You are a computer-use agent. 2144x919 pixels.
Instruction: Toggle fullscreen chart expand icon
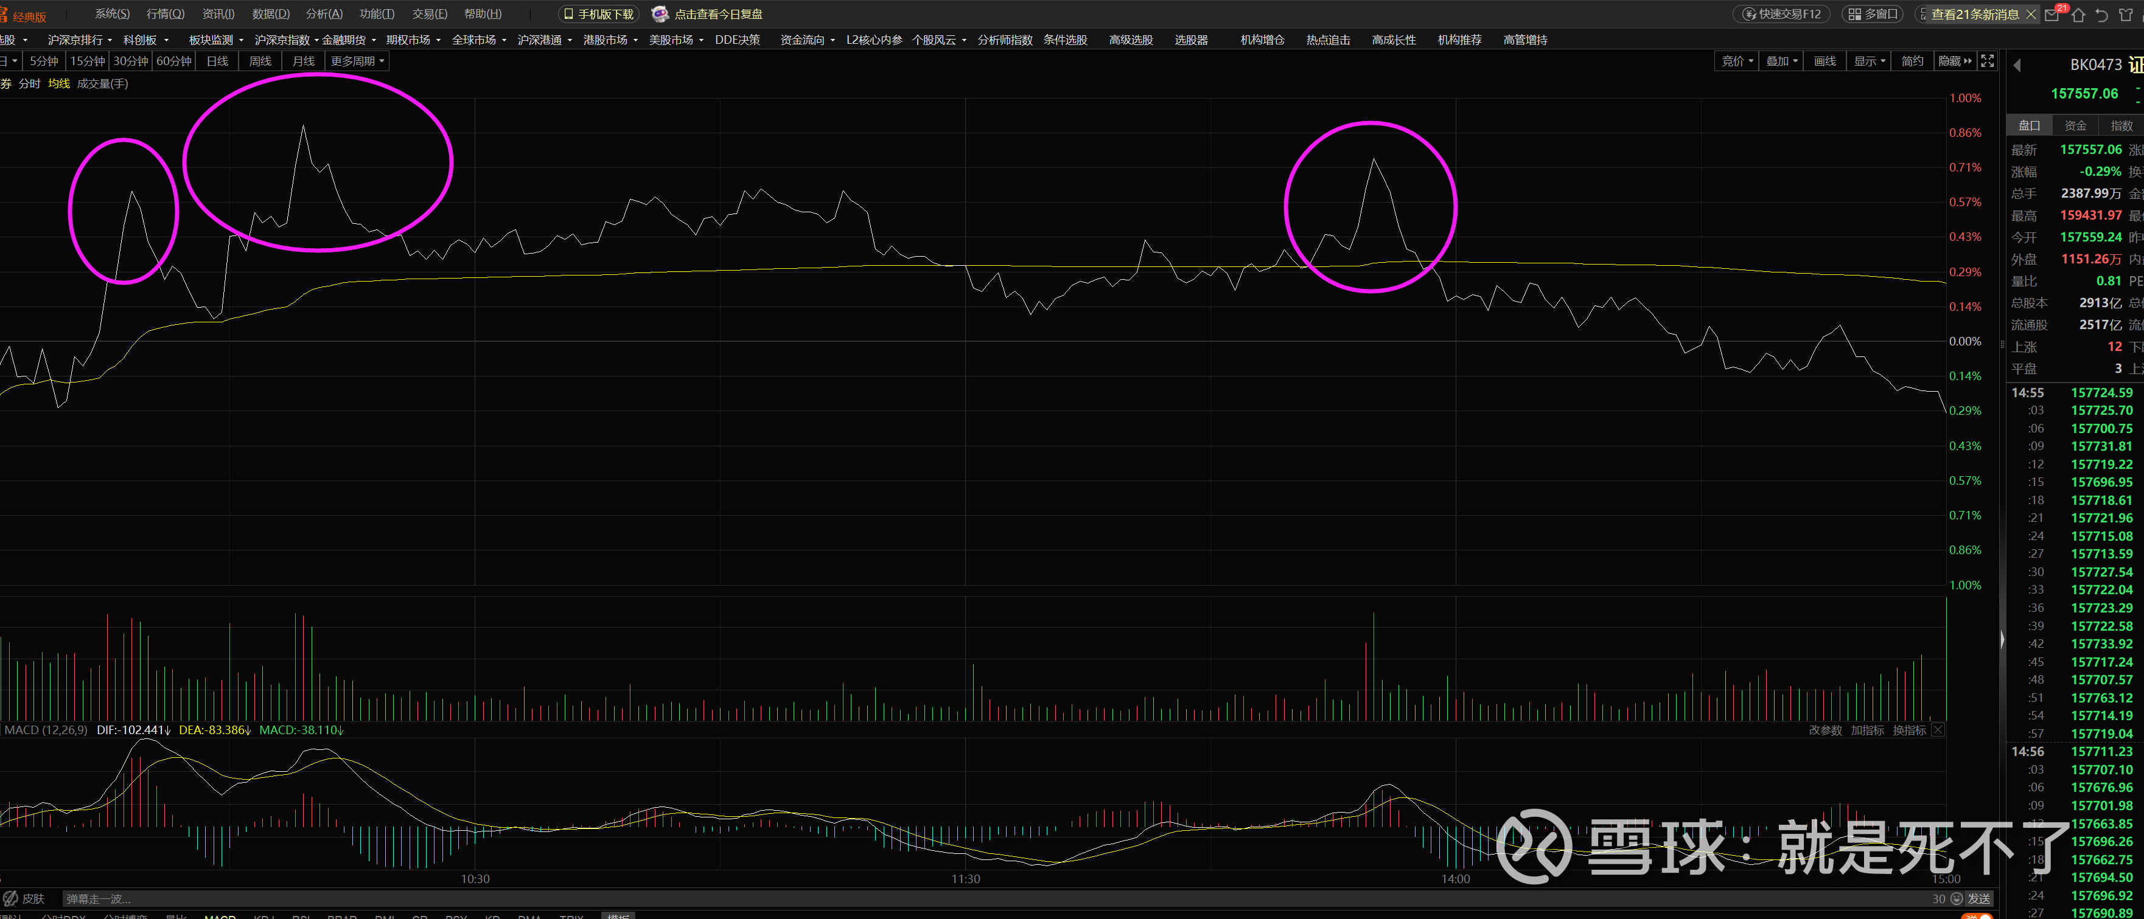(x=1988, y=61)
